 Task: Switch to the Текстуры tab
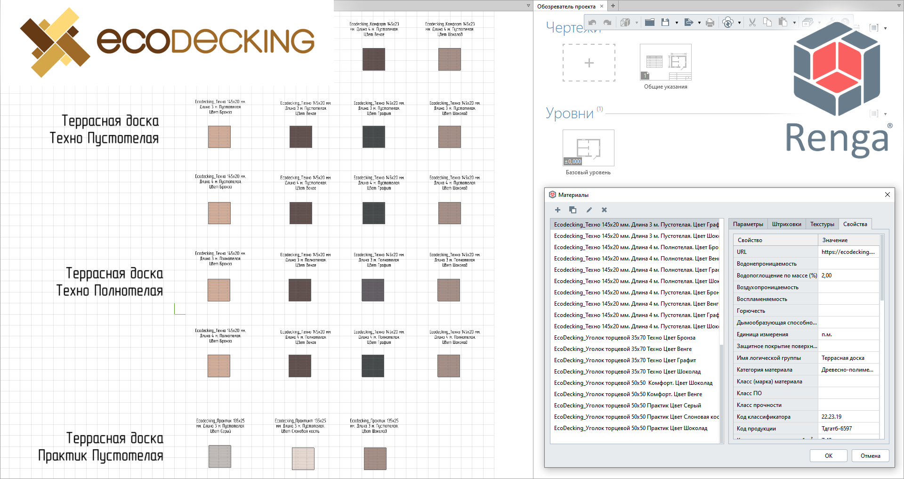(822, 224)
